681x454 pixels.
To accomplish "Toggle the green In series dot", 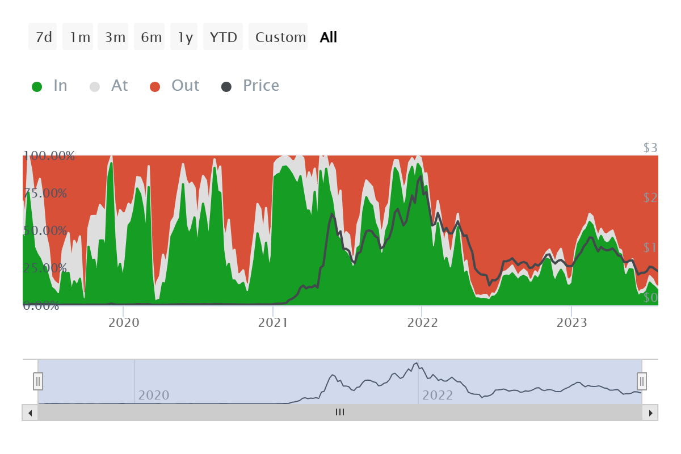I will [37, 86].
